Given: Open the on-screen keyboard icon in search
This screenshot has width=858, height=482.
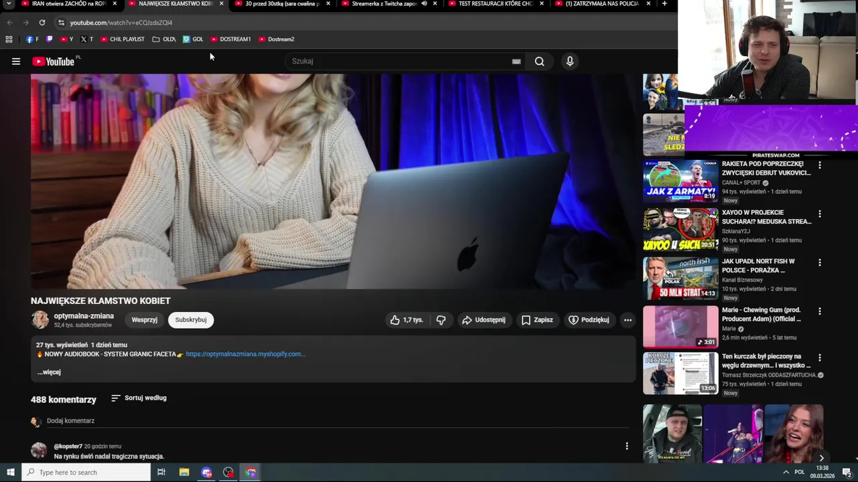Looking at the screenshot, I should [x=516, y=62].
